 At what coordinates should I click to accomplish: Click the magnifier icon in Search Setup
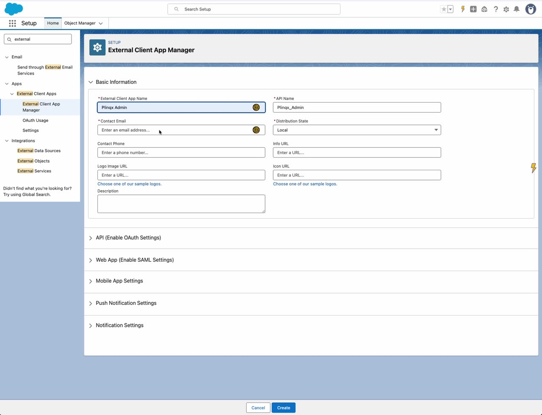177,9
